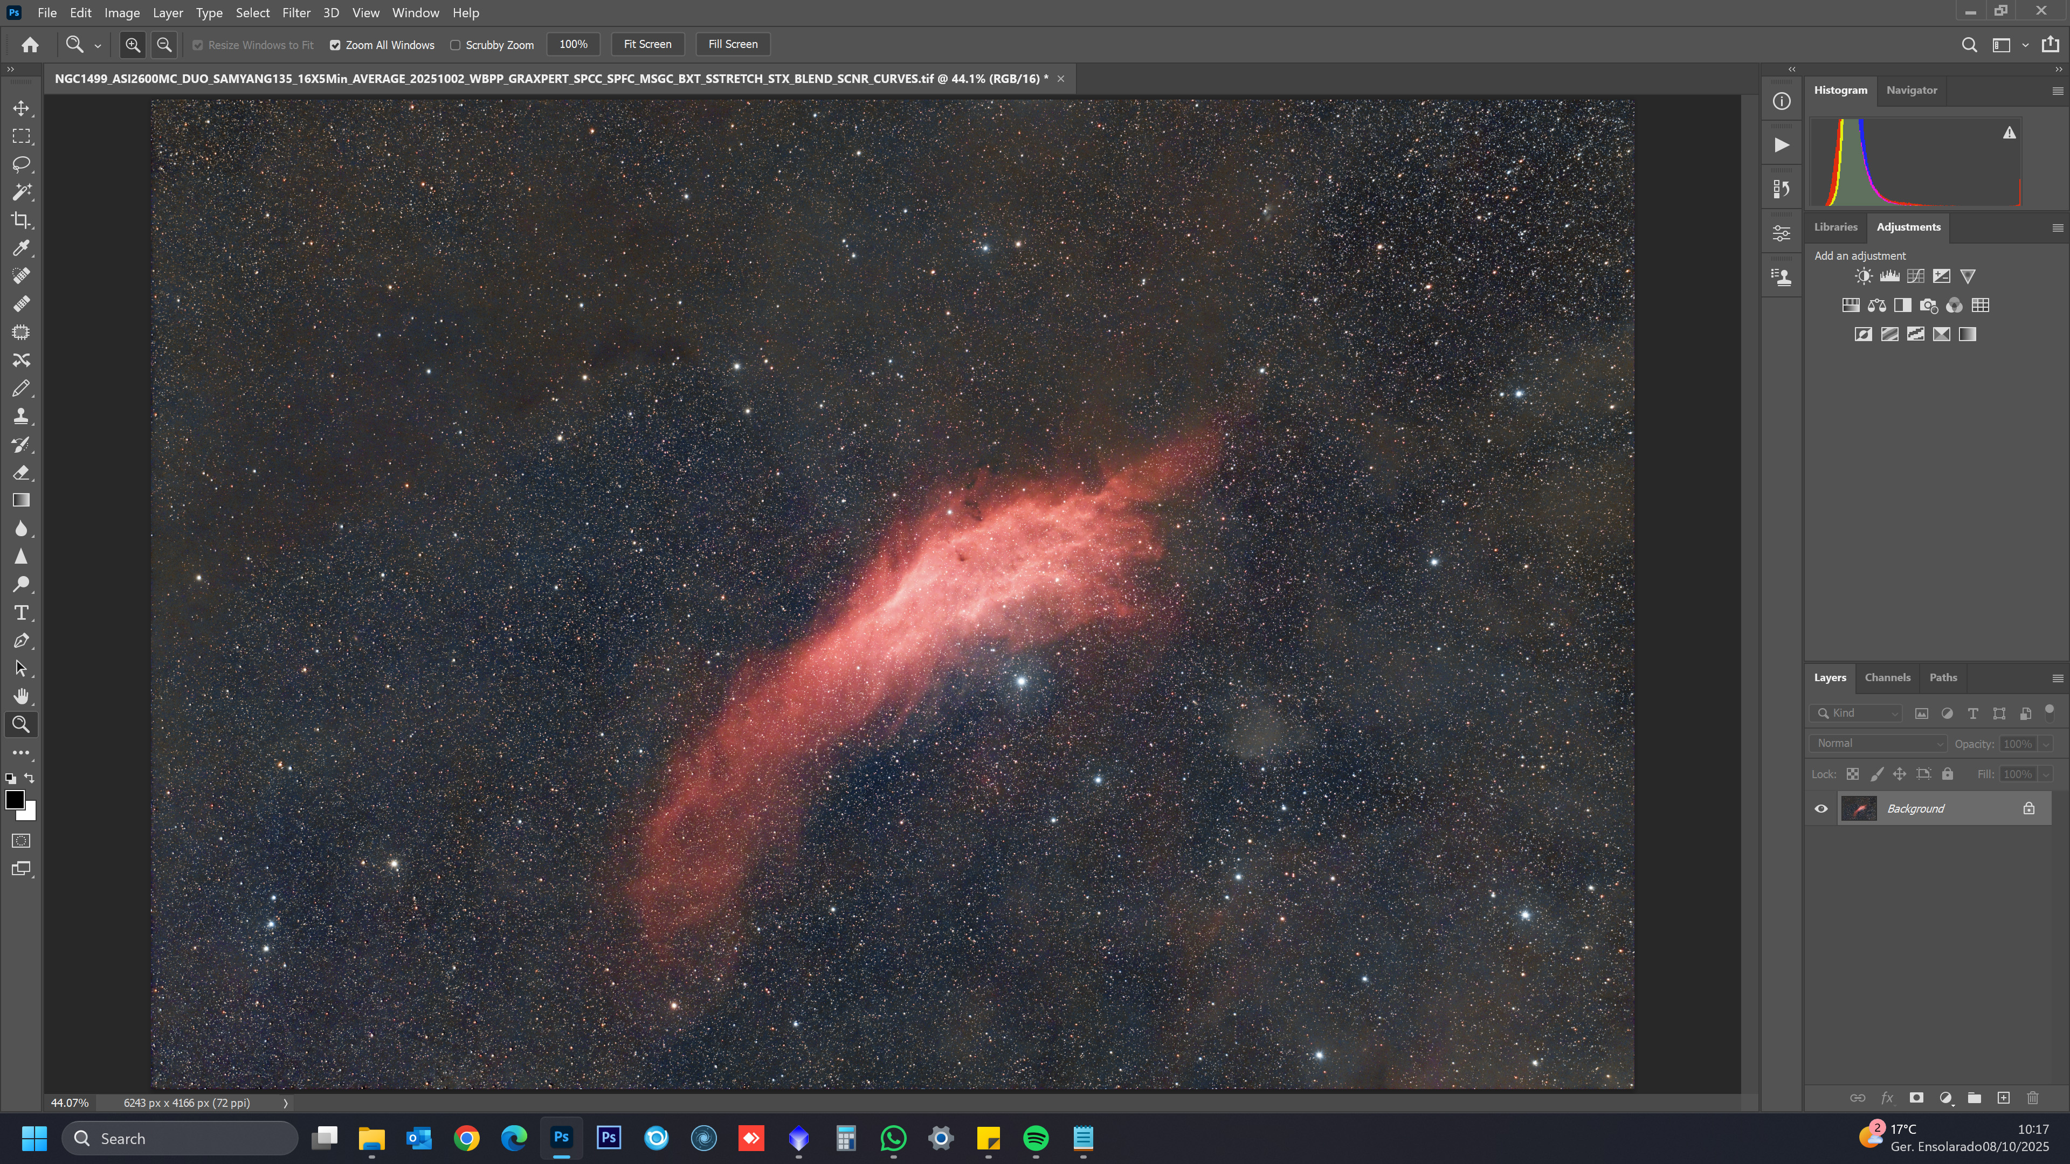This screenshot has height=1164, width=2070.
Task: Select the Hand tool
Action: [x=21, y=696]
